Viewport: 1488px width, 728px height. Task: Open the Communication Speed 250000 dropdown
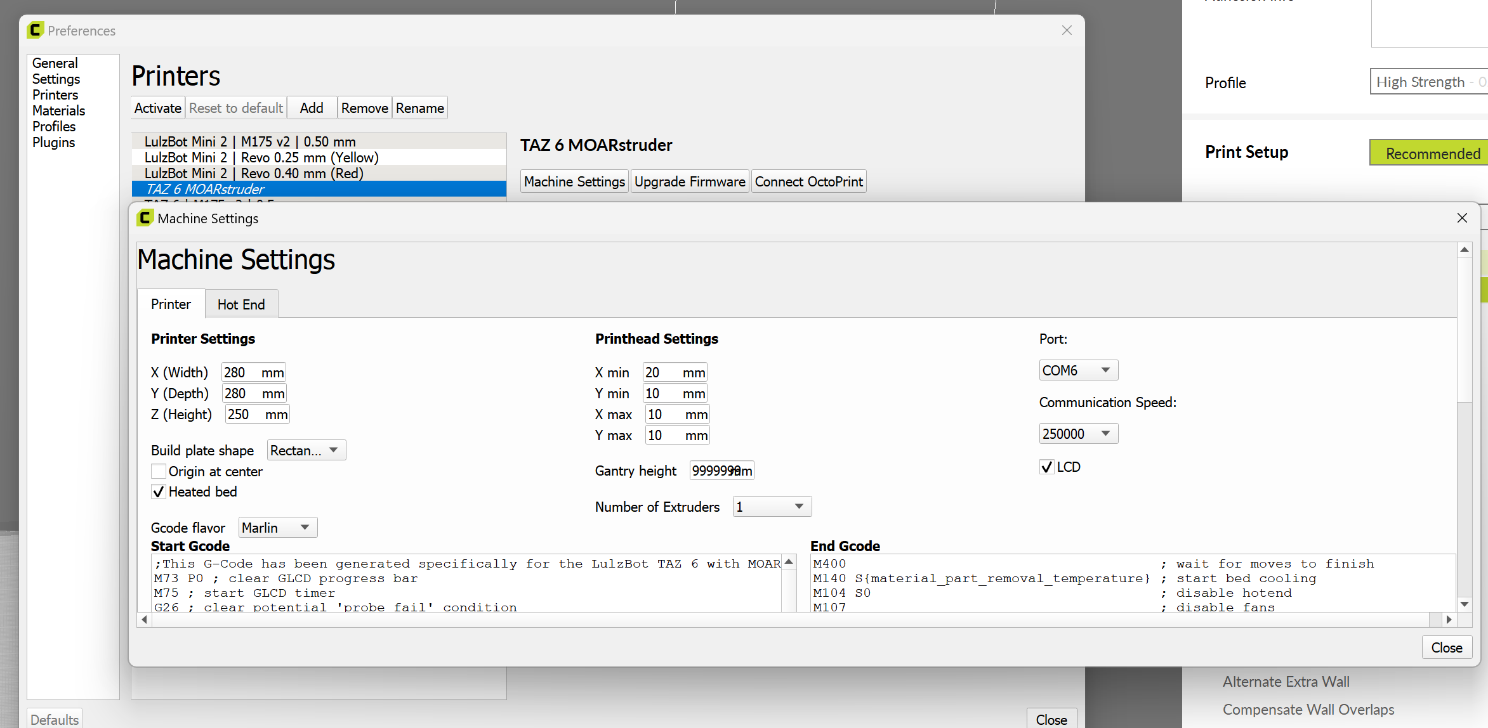(1079, 434)
